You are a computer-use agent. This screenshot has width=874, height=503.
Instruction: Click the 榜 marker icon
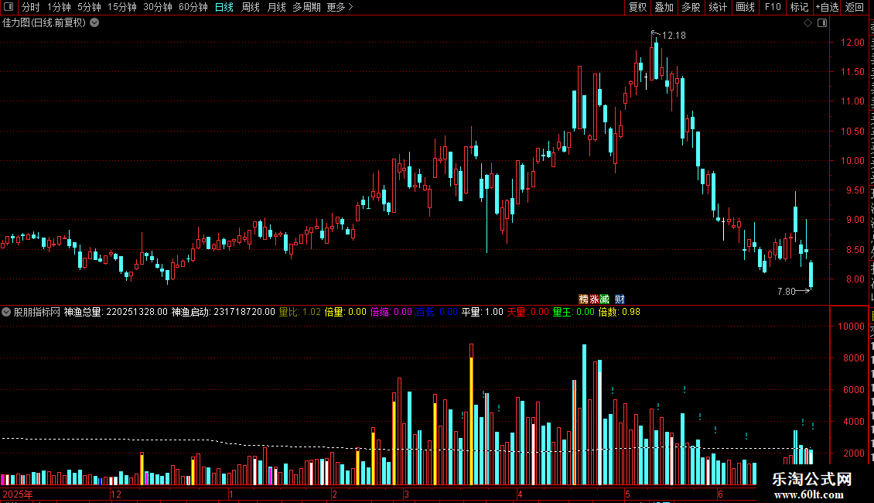pyautogui.click(x=584, y=299)
